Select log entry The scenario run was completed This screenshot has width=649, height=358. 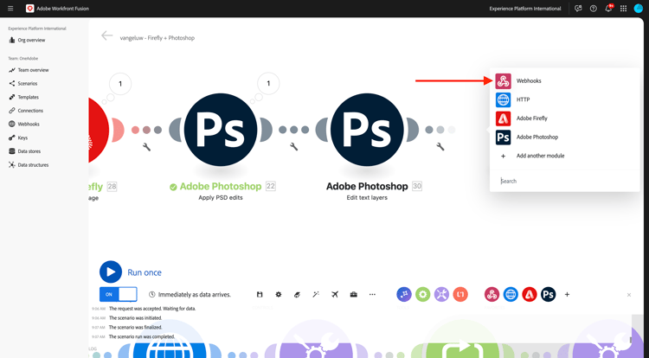click(142, 337)
